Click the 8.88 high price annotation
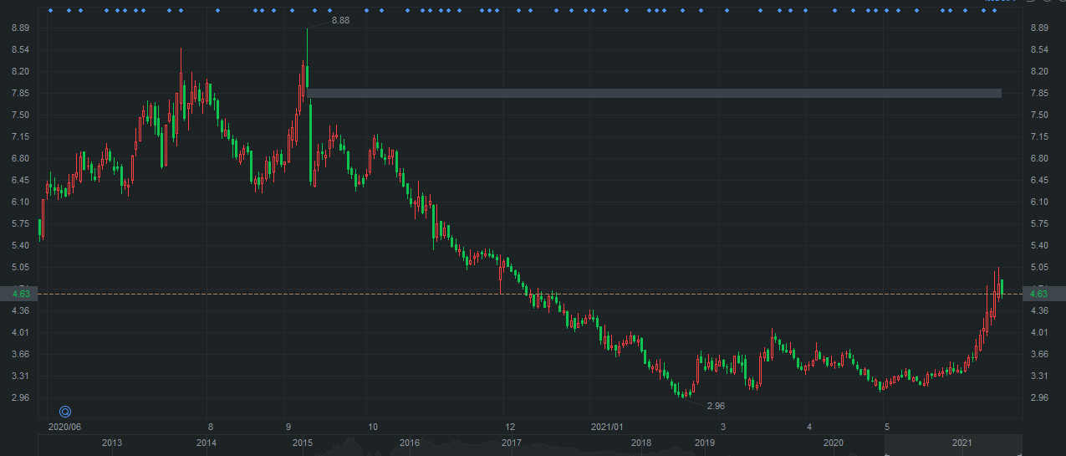The width and height of the screenshot is (1066, 456). (x=340, y=19)
